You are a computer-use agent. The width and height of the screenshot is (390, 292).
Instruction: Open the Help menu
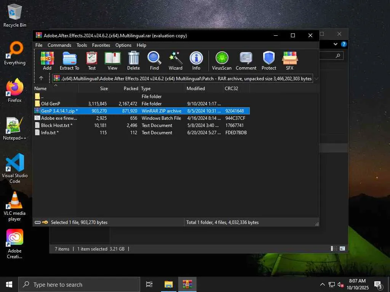tap(141, 45)
